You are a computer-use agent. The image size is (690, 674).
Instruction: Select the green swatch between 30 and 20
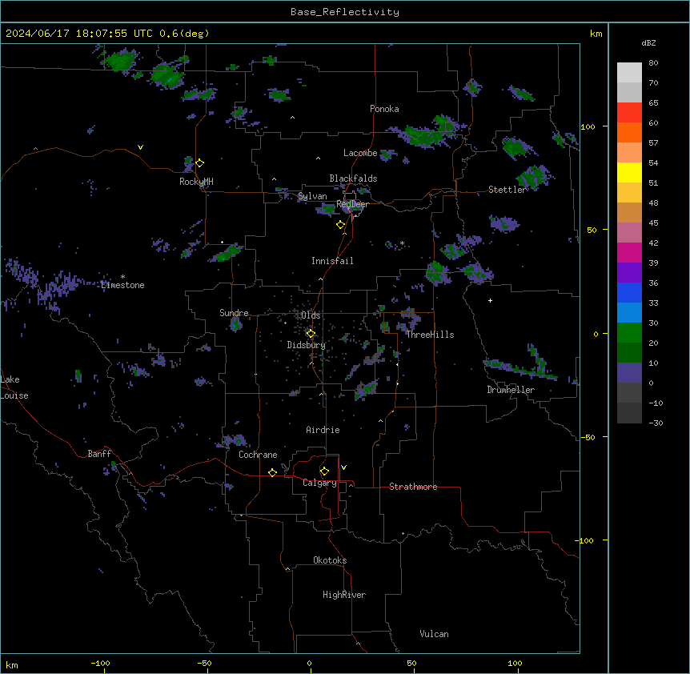click(x=629, y=333)
